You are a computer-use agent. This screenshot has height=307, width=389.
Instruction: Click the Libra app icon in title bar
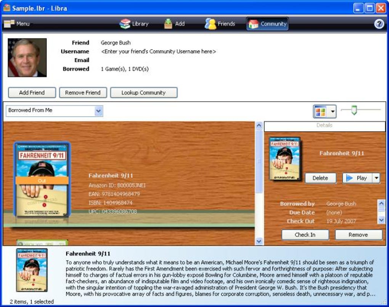7,8
